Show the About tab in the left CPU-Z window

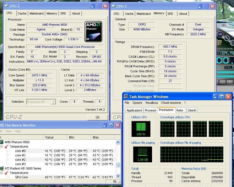point(76,13)
